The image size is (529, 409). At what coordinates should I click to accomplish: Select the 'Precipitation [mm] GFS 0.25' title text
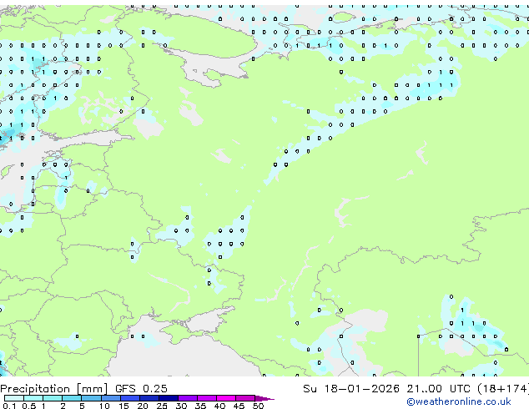point(83,388)
